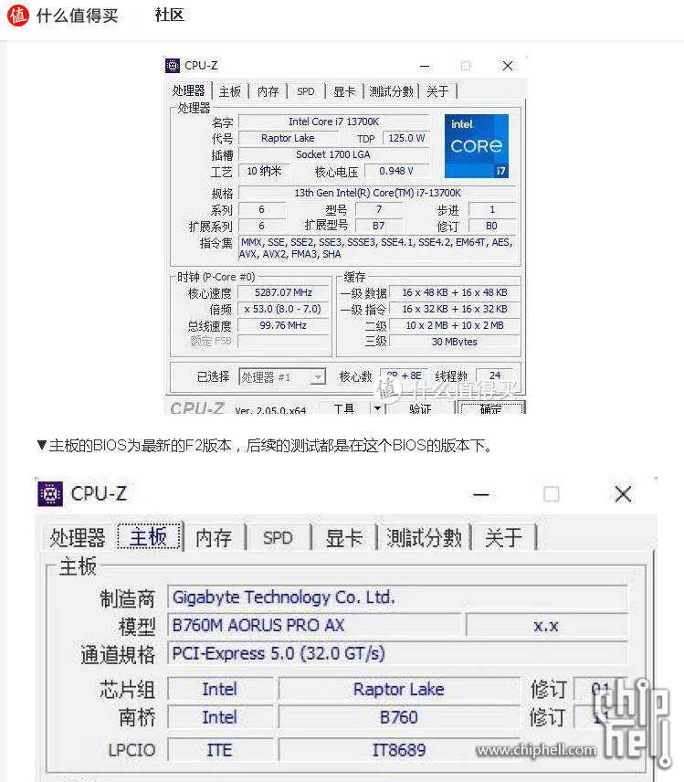Close the upper CPU-Z window
The width and height of the screenshot is (684, 782).
[508, 66]
